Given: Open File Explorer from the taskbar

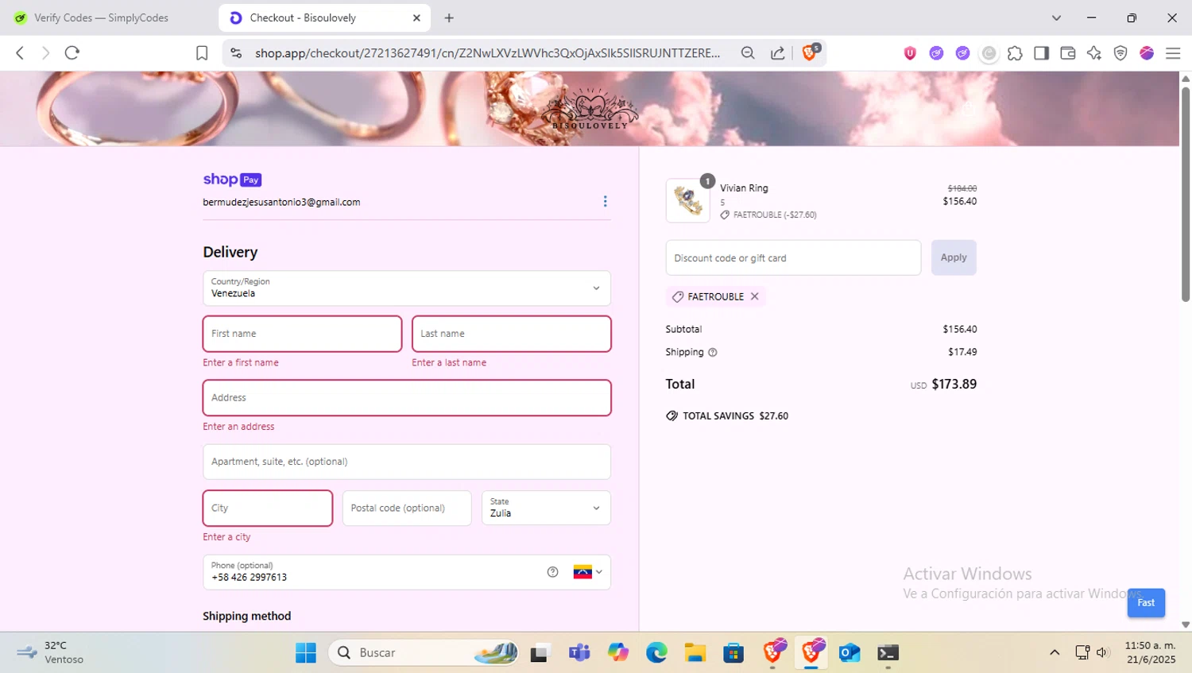Looking at the screenshot, I should tap(695, 652).
